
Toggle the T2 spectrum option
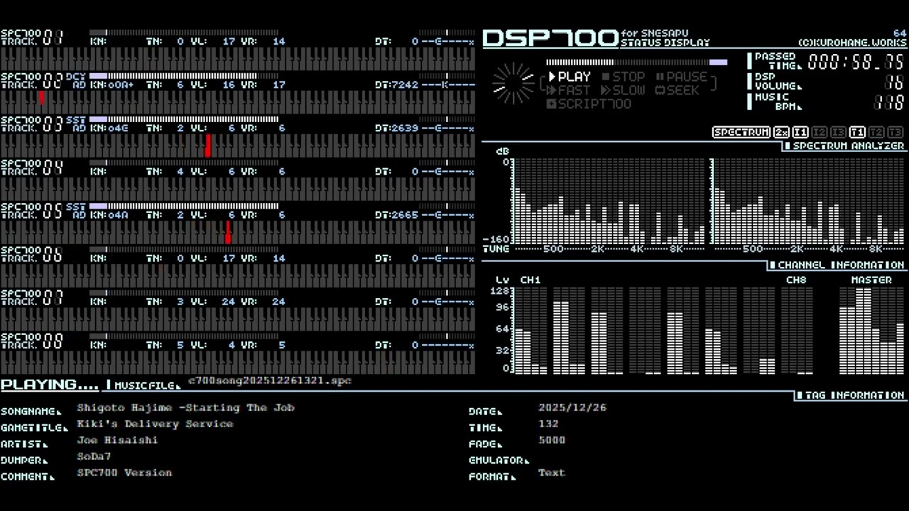(x=876, y=132)
